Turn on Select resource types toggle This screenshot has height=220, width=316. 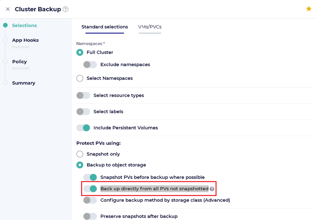[83, 95]
